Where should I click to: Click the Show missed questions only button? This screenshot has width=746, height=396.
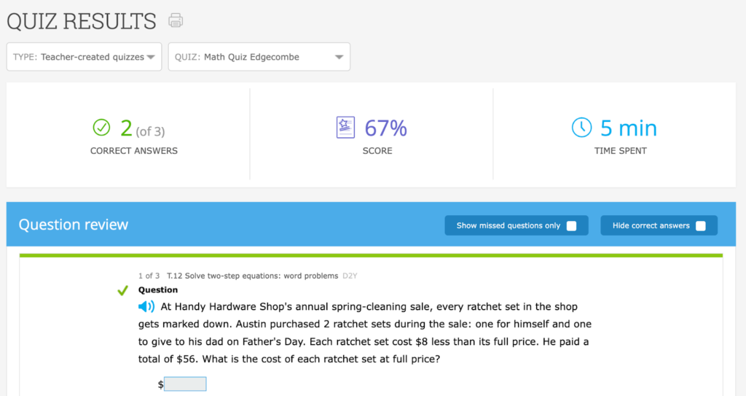pos(517,225)
